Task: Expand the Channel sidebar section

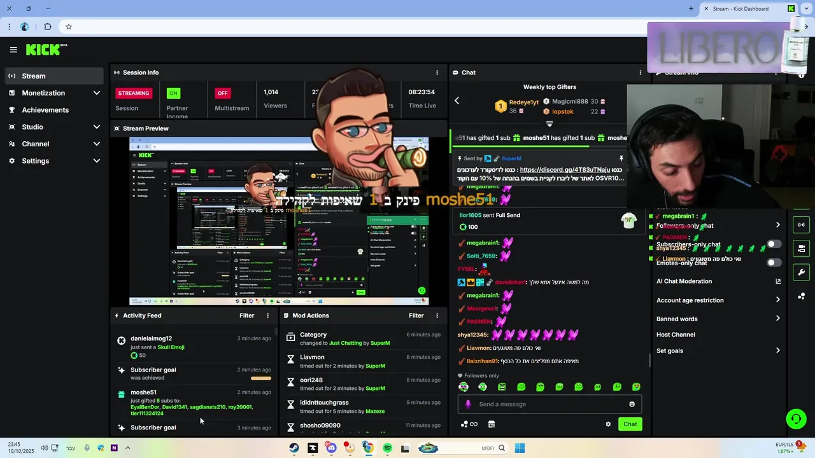Action: (53, 144)
